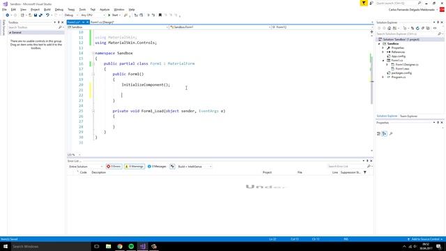This screenshot has height=251, width=446.
Task: Switch to the Team Explorer tab
Action: [x=408, y=116]
